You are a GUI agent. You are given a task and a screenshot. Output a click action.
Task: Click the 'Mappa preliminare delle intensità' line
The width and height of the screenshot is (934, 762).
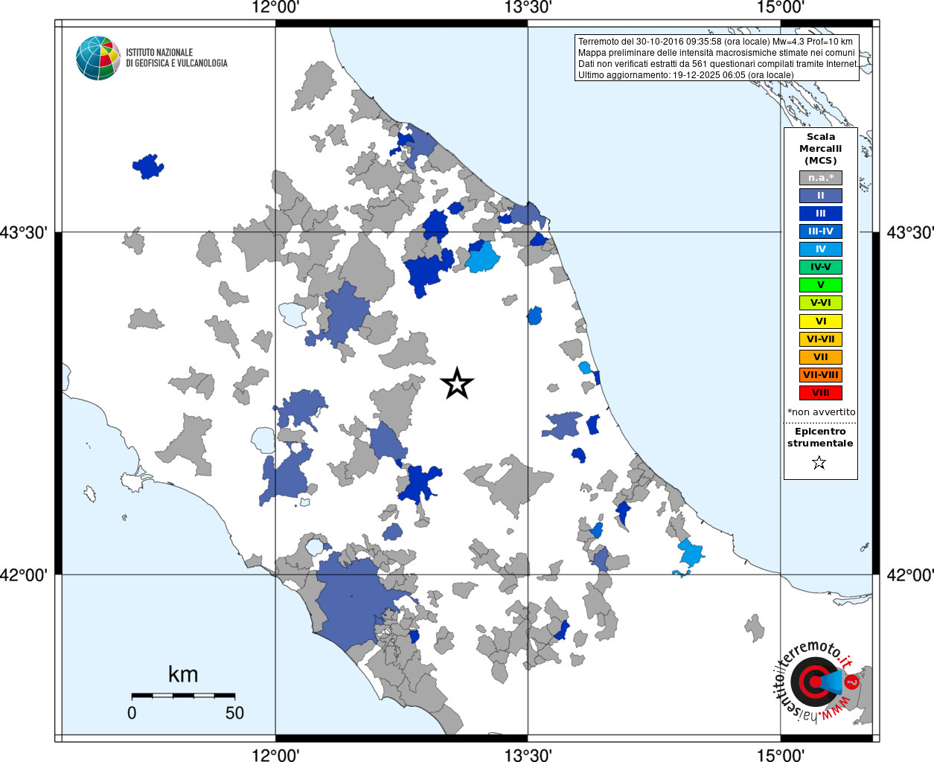[x=716, y=53]
